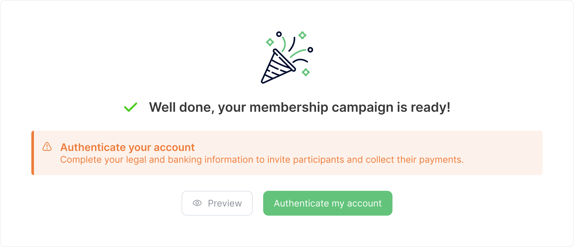Click the orange warning triangle icon

(x=47, y=147)
